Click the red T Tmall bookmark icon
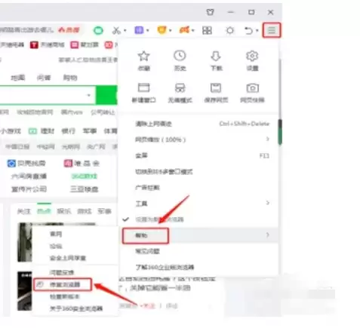This screenshot has width=360, height=328. pyautogui.click(x=34, y=45)
